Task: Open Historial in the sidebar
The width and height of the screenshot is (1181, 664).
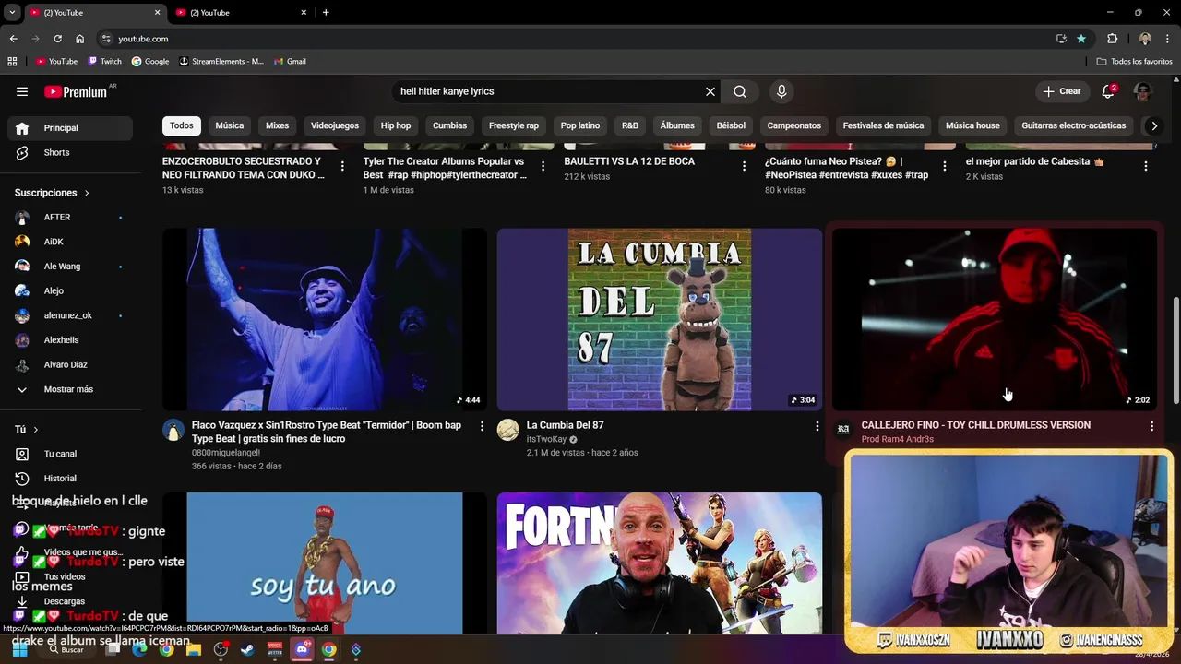Action: [x=70, y=479]
